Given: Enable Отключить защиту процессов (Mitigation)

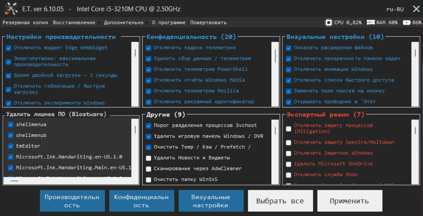Looking at the screenshot, I should pyautogui.click(x=288, y=129).
